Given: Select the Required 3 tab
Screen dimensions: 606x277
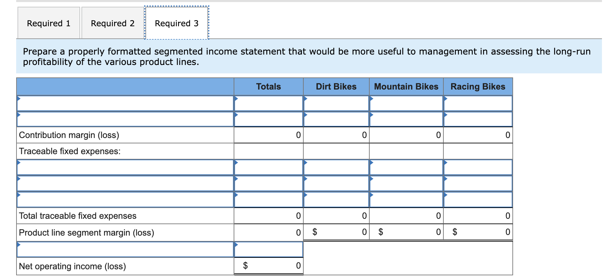Looking at the screenshot, I should click(176, 23).
